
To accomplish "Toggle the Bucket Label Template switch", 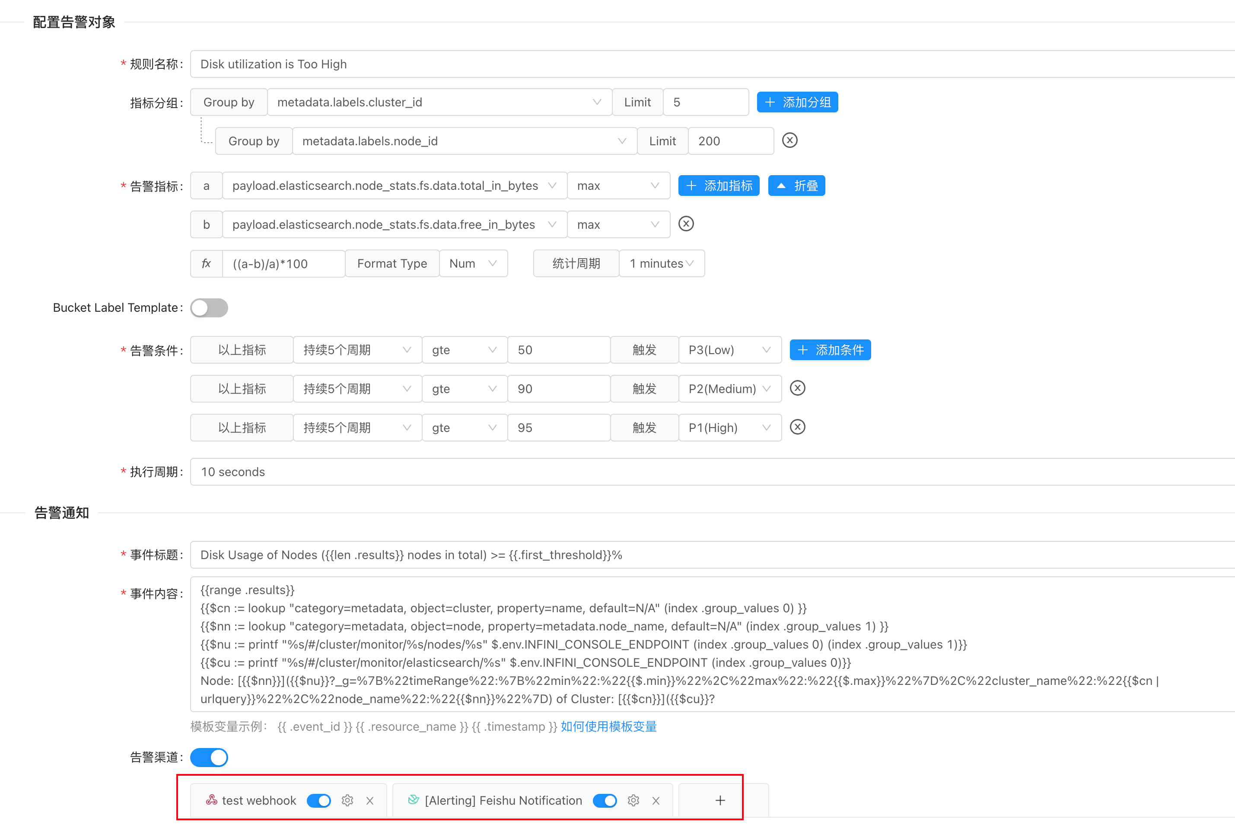I will pos(209,308).
